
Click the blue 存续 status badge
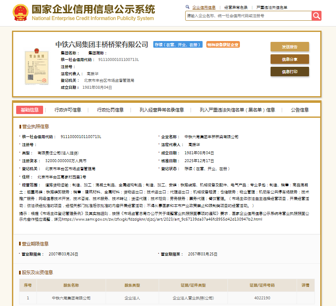tap(178, 45)
